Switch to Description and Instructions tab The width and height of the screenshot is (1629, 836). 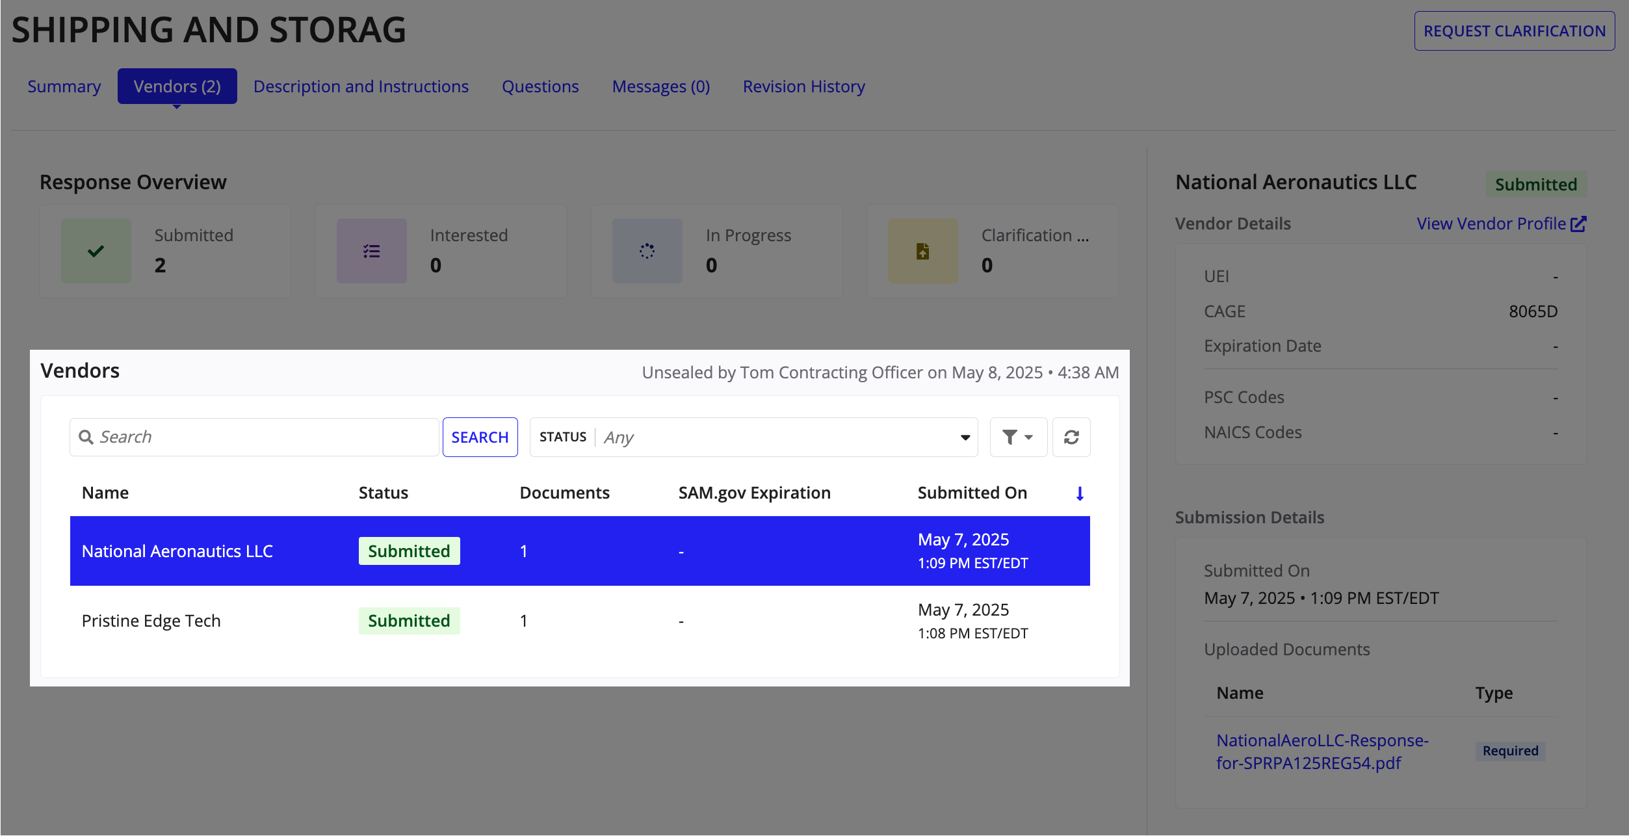(x=361, y=86)
